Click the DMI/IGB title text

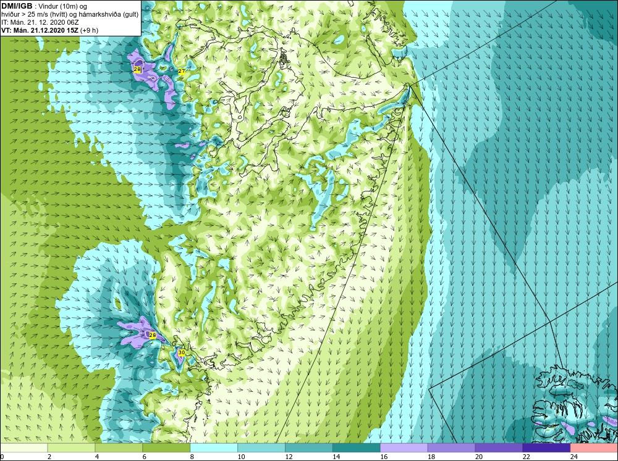(17, 6)
